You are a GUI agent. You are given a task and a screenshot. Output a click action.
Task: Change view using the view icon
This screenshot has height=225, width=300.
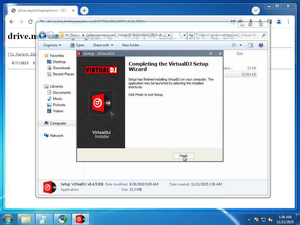234,45
